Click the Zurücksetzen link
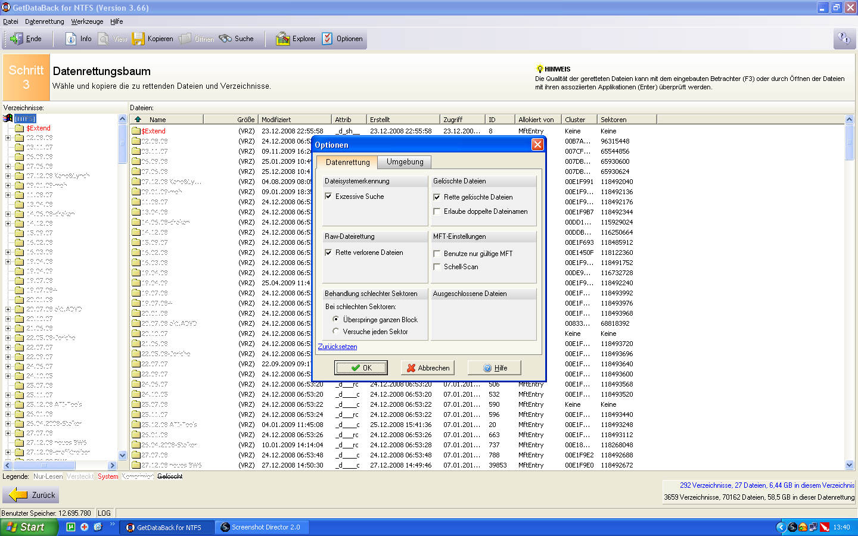The image size is (858, 536). pos(338,347)
